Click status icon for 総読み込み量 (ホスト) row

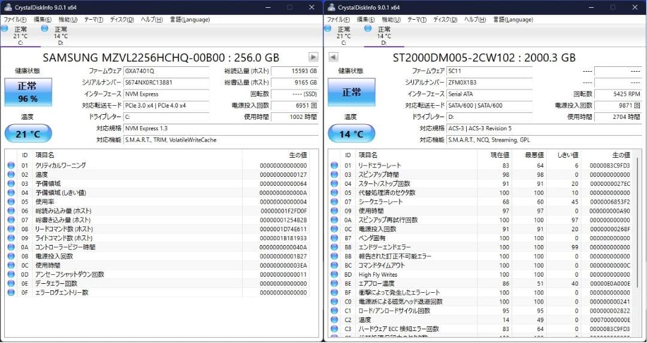(11, 211)
